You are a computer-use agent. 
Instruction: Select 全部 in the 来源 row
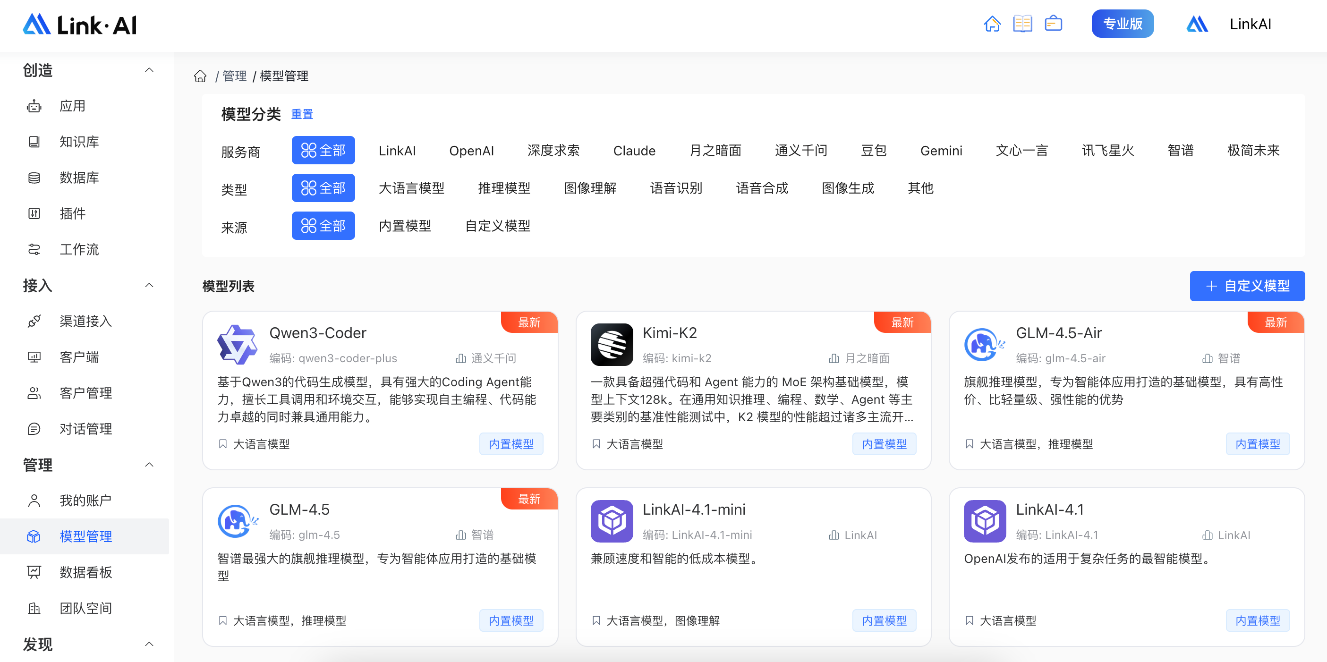coord(323,226)
